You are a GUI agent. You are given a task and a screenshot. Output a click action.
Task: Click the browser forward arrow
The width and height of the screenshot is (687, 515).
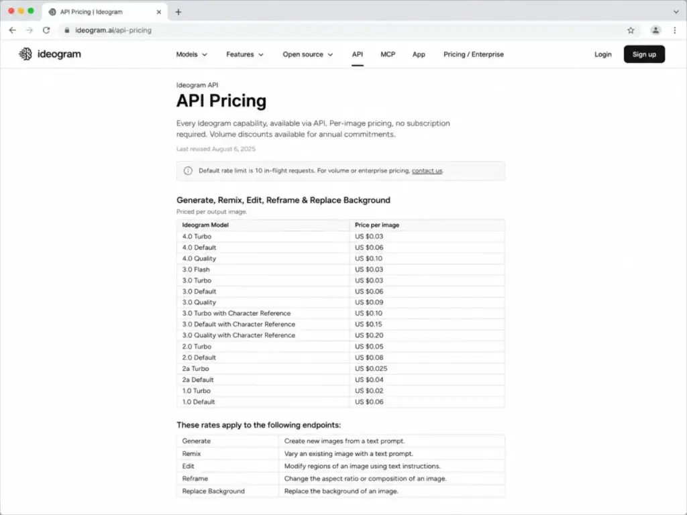pyautogui.click(x=30, y=30)
